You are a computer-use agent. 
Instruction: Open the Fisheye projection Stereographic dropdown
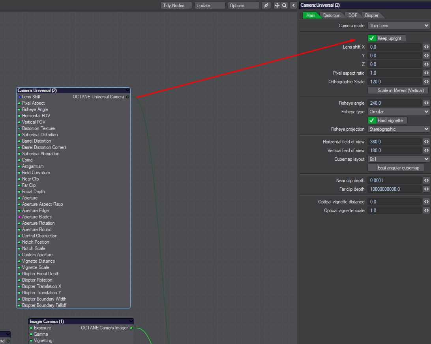pyautogui.click(x=399, y=129)
